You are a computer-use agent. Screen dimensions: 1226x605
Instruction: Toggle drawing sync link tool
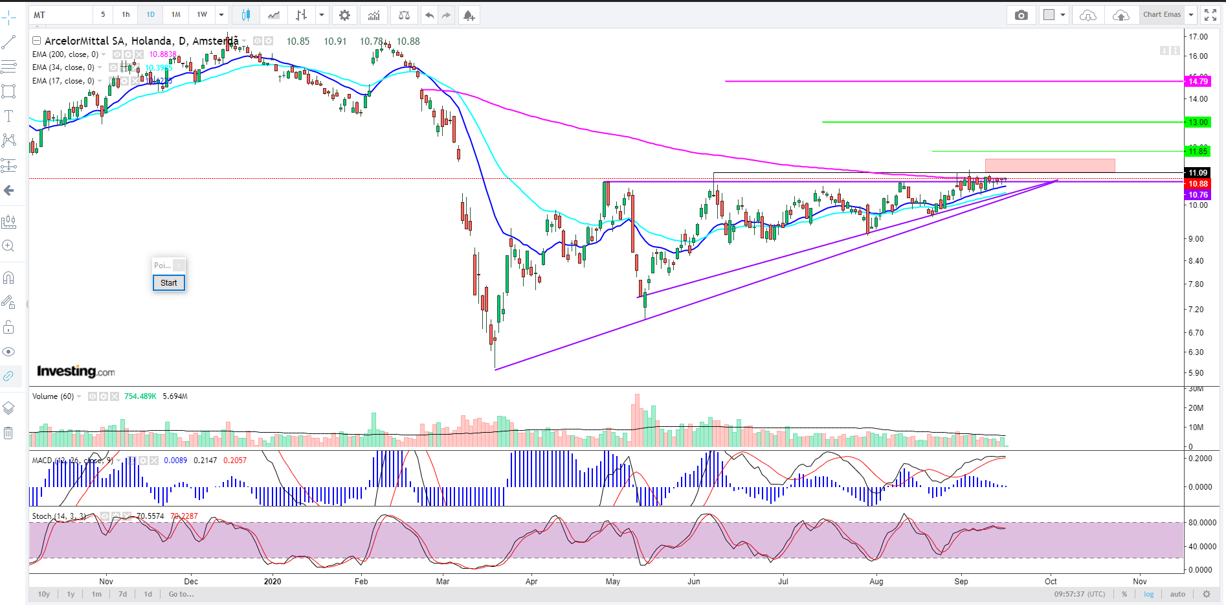9,376
